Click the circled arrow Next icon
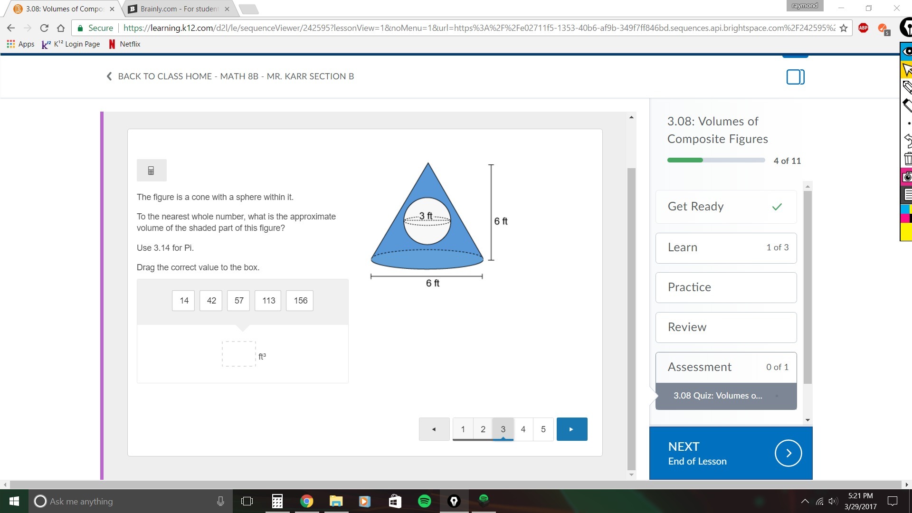 pyautogui.click(x=788, y=453)
